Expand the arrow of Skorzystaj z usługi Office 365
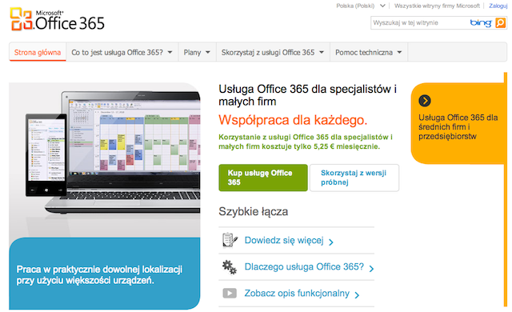The width and height of the screenshot is (512, 312). [x=322, y=52]
